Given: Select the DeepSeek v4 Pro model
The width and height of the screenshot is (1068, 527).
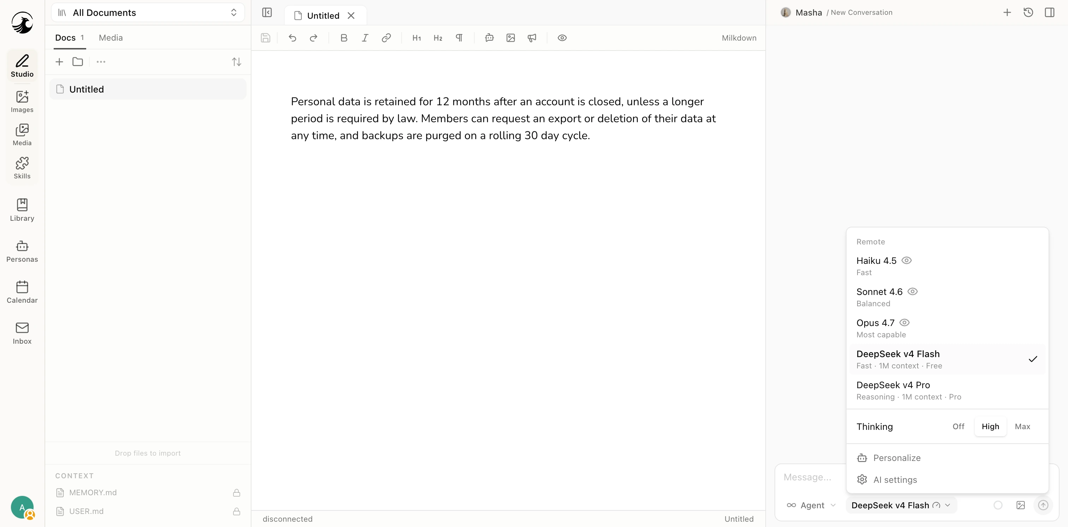Looking at the screenshot, I should tap(947, 390).
